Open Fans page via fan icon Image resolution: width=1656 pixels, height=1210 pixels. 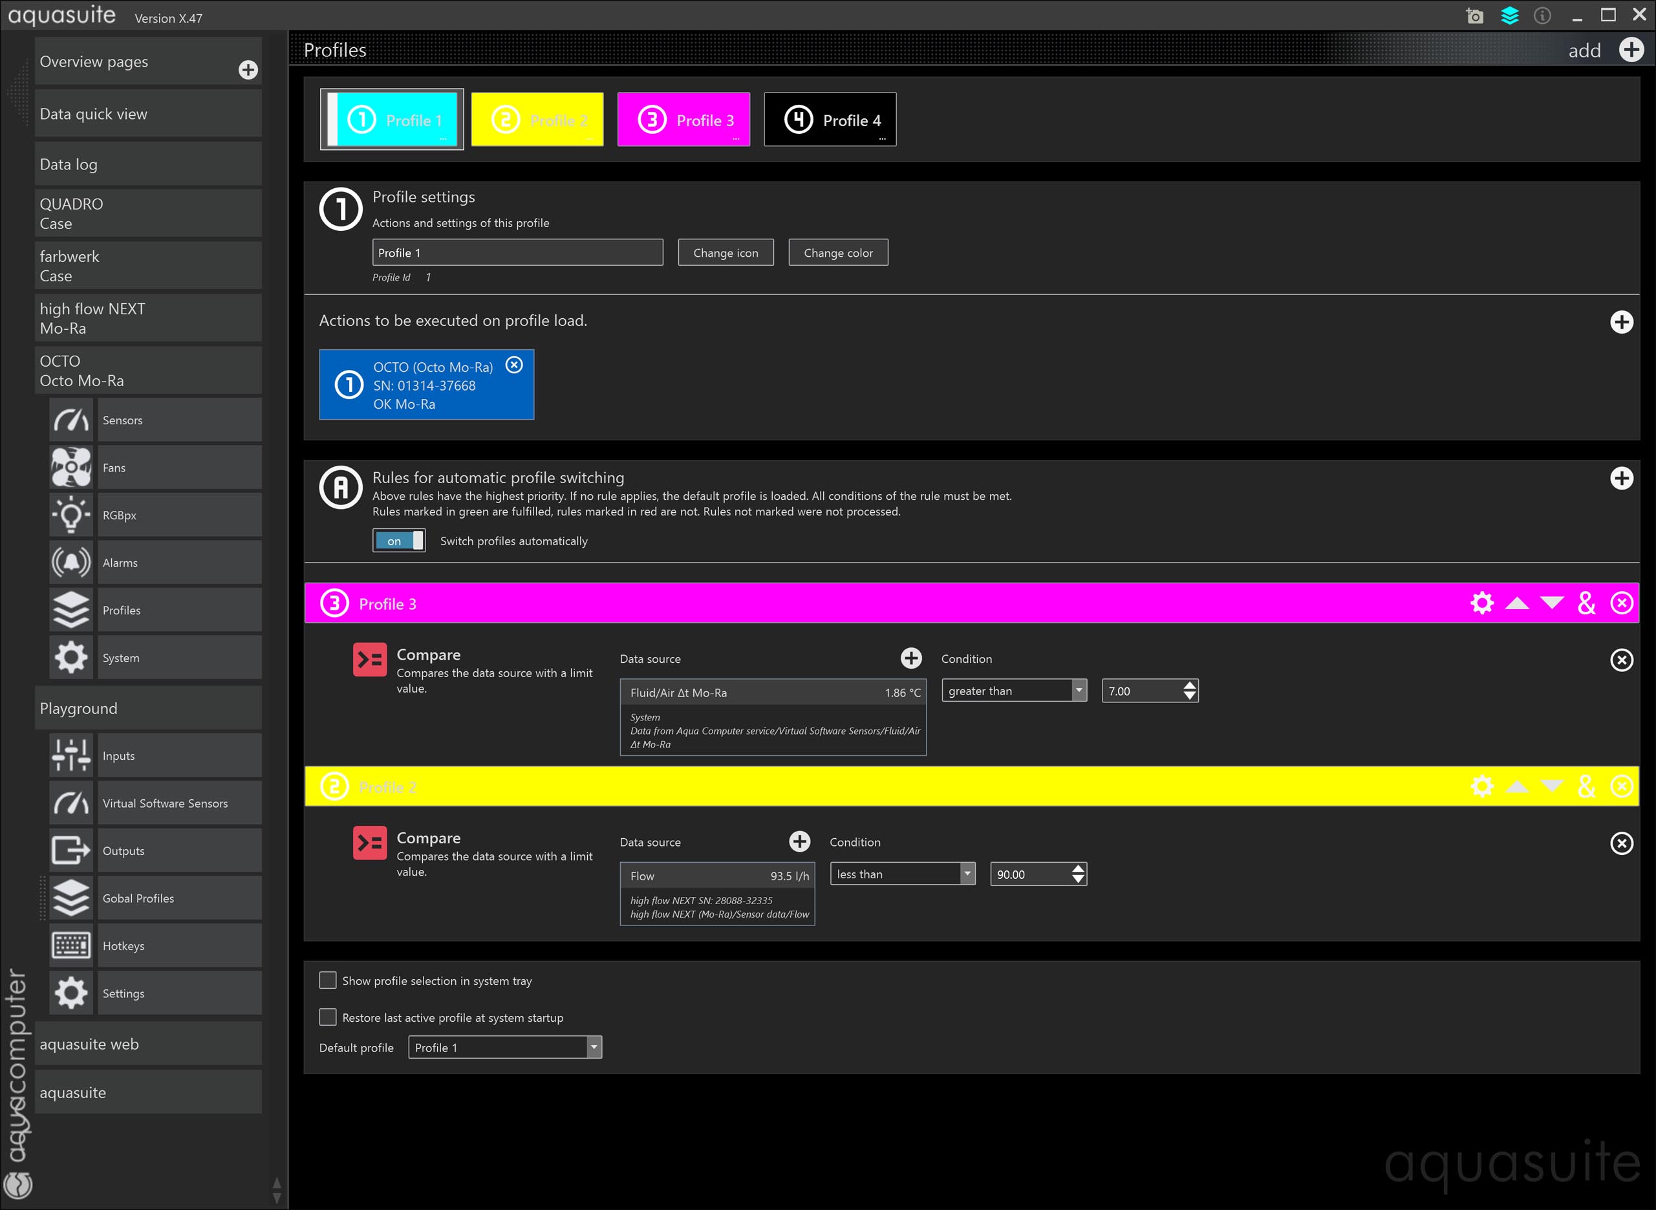click(71, 468)
